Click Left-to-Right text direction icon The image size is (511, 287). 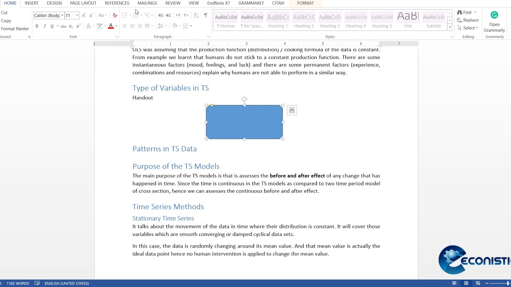tap(178, 15)
